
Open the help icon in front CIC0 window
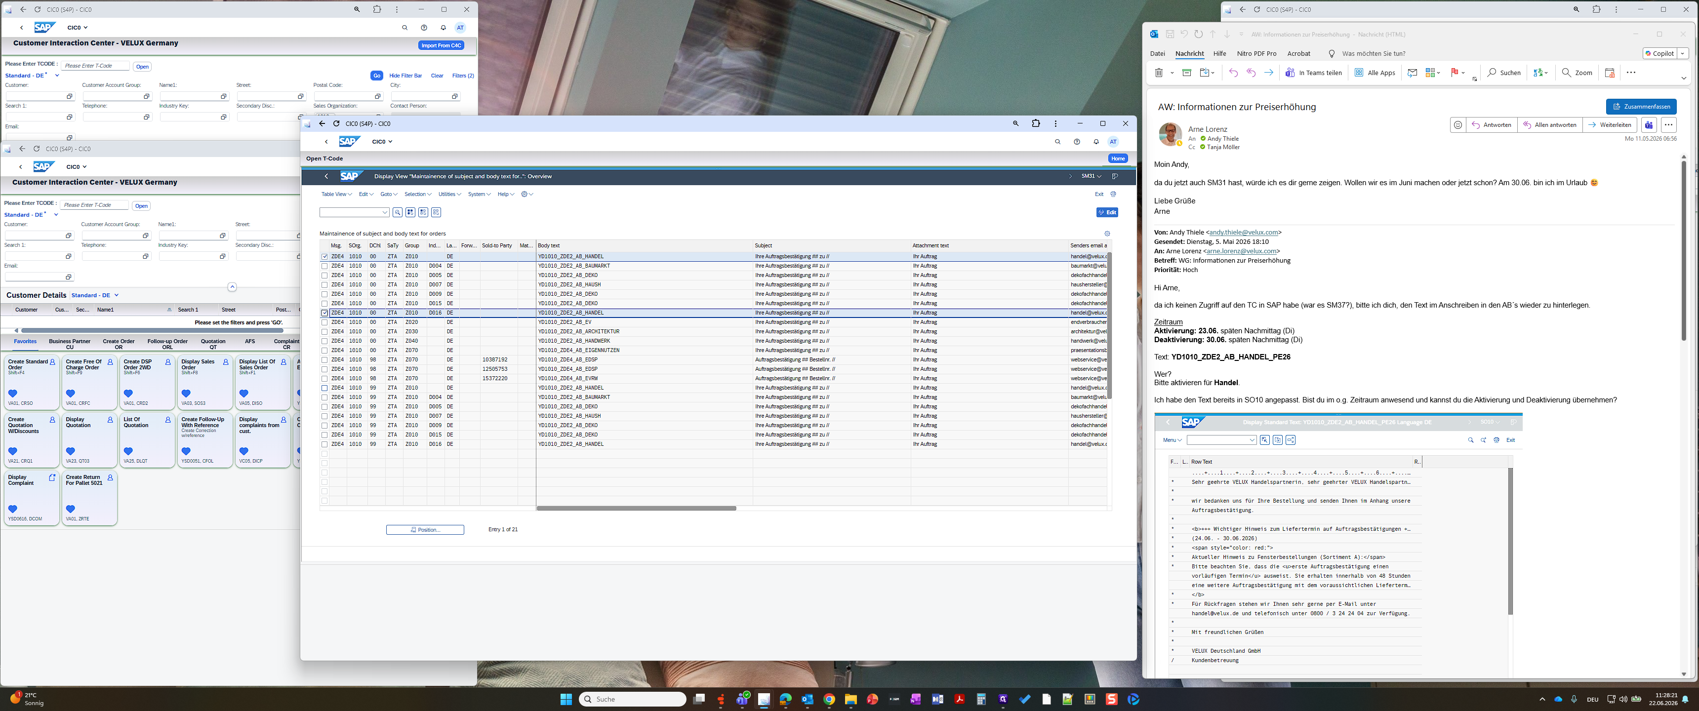coord(1077,142)
